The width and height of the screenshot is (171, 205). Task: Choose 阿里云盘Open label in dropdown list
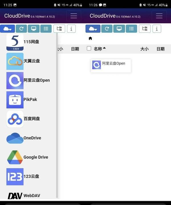(x=37, y=80)
